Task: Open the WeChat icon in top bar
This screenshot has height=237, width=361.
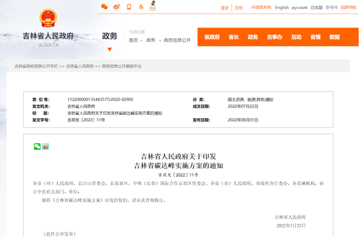Action: coord(104,7)
